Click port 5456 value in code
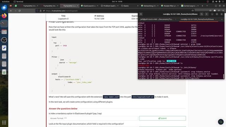The image size is (226, 127). pyautogui.click(x=65, y=46)
